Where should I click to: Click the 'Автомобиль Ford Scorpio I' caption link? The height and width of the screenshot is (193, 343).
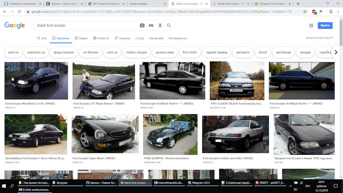pos(35,158)
